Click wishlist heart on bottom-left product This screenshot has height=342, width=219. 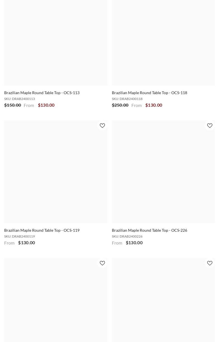coord(102,263)
